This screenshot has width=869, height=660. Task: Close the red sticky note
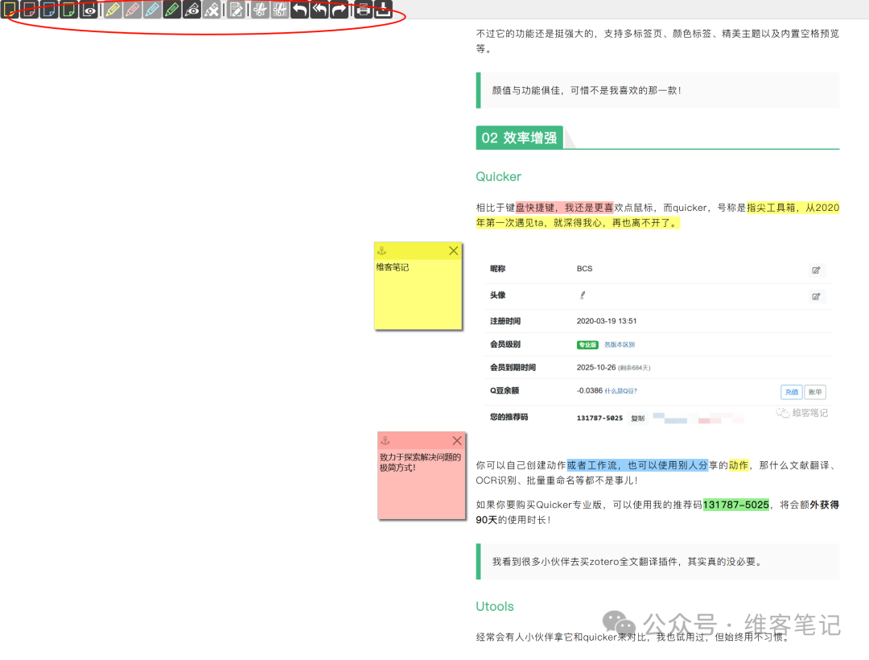click(x=457, y=440)
